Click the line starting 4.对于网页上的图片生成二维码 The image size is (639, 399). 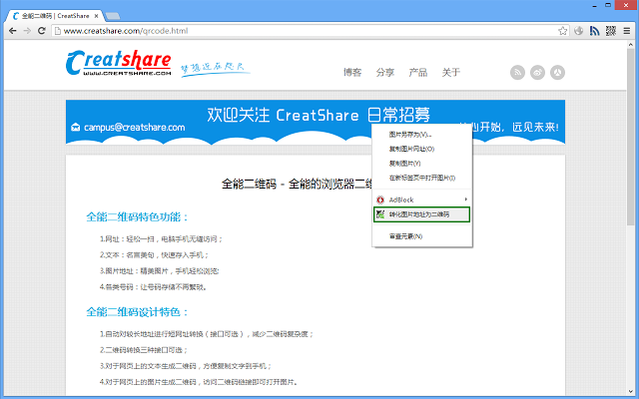point(199,381)
